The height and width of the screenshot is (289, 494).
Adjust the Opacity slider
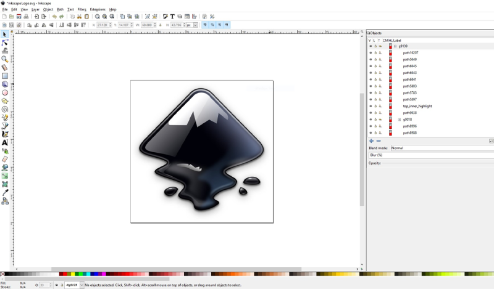(x=438, y=163)
